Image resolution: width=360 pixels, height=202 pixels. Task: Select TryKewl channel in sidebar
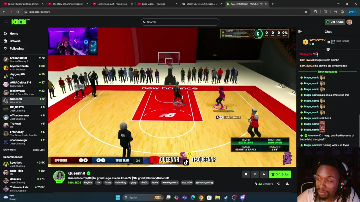pos(24,125)
